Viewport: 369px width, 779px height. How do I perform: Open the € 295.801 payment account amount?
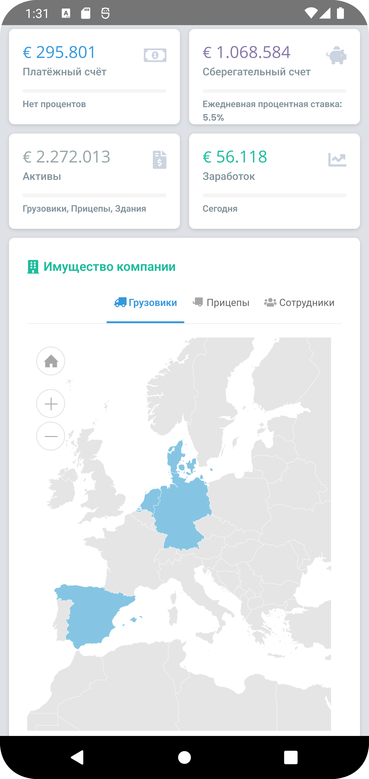tap(59, 52)
